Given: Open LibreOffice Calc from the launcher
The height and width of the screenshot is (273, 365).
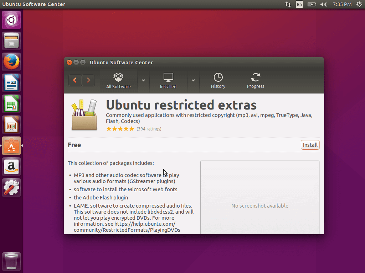Looking at the screenshot, I should tap(11, 104).
